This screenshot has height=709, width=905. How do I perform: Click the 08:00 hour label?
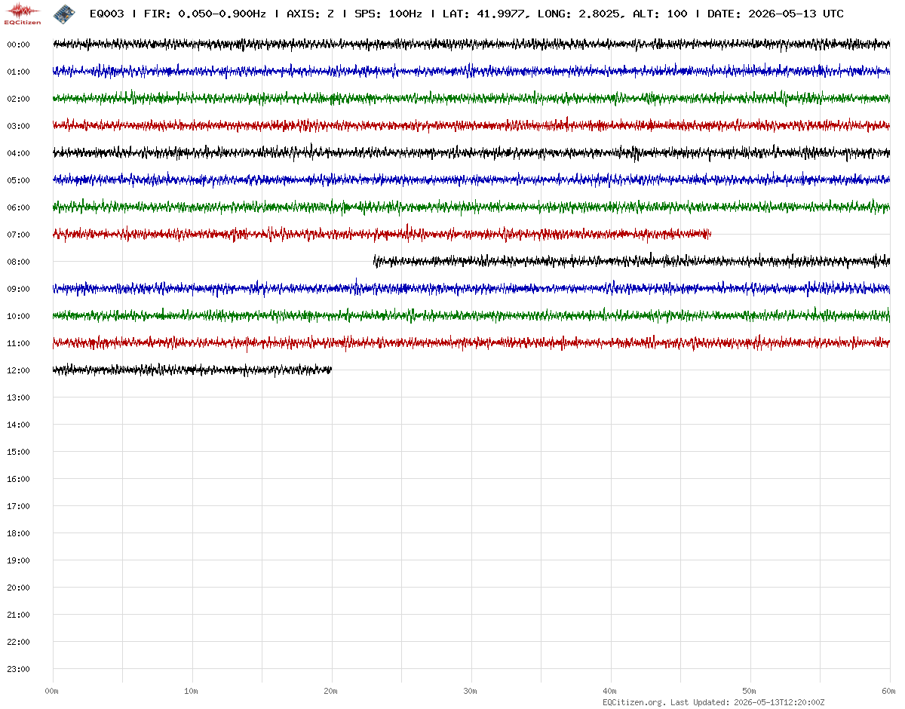coord(18,262)
